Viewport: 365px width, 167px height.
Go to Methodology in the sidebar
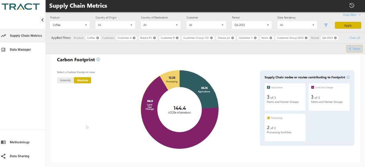click(x=19, y=142)
